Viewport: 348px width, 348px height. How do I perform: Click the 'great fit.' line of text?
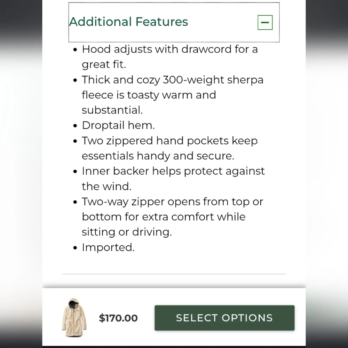click(x=104, y=64)
